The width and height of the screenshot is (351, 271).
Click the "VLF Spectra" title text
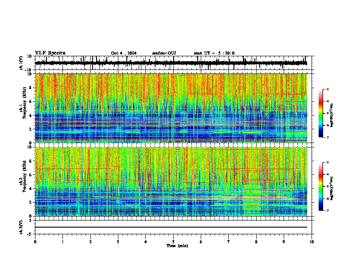(50, 53)
